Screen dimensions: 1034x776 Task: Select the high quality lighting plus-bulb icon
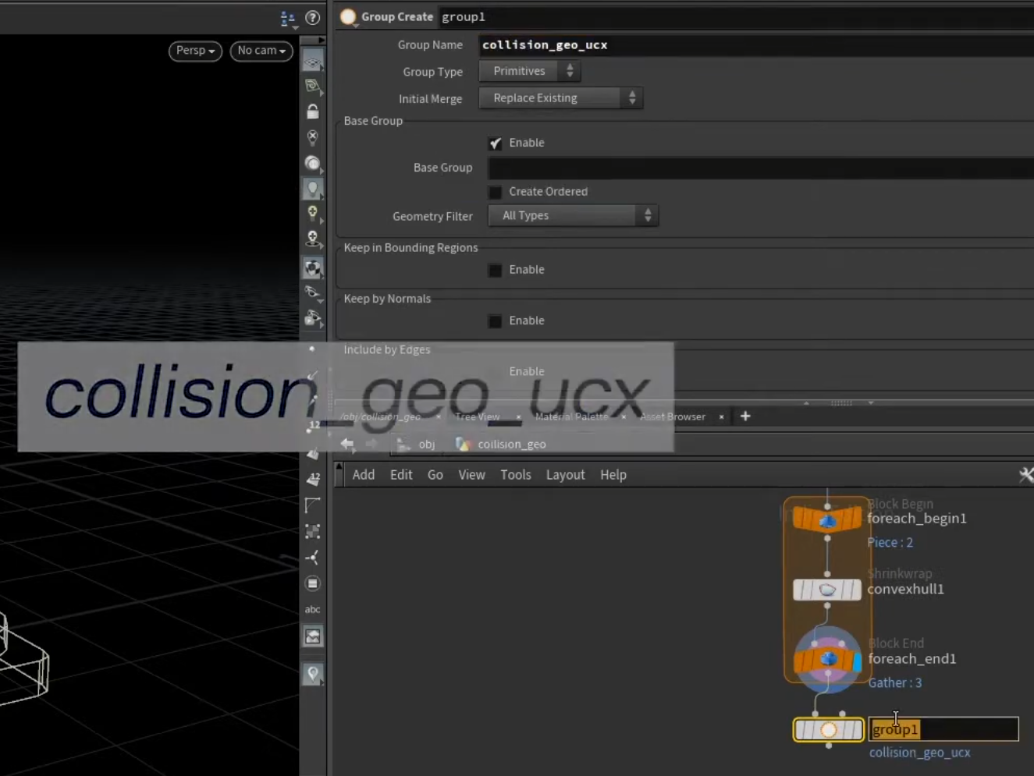[x=312, y=214]
